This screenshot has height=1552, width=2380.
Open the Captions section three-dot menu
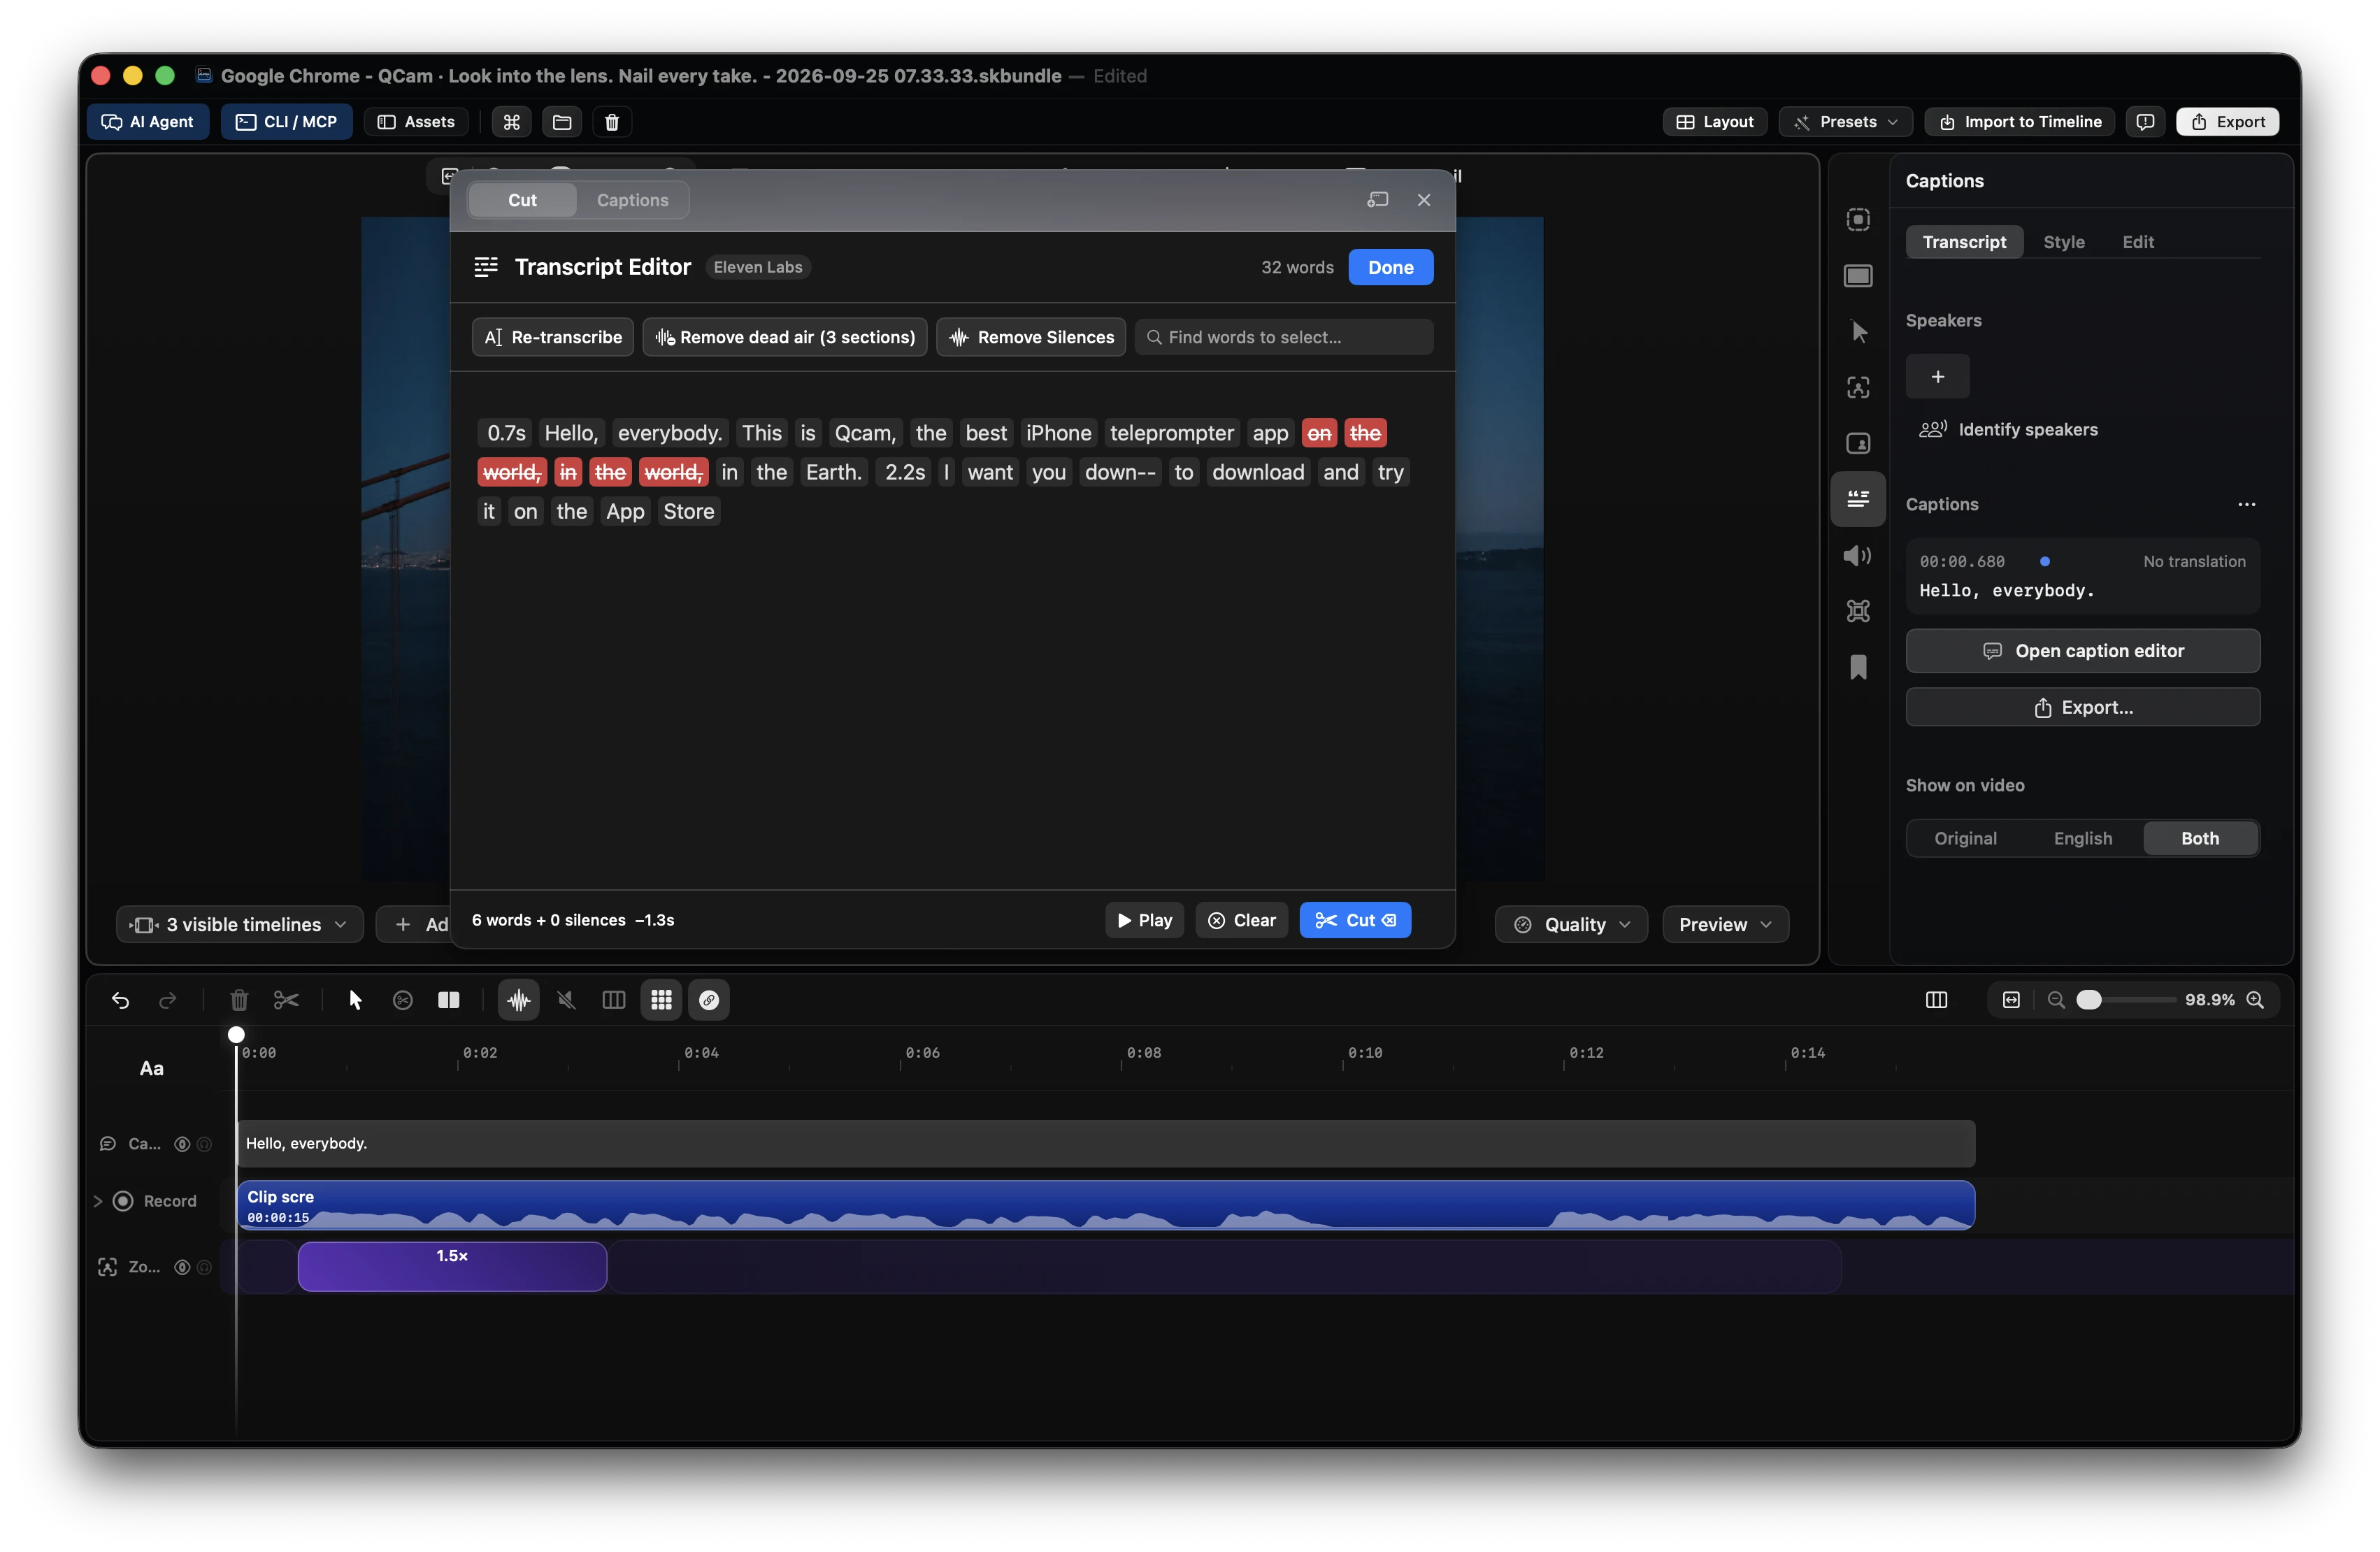[2247, 505]
